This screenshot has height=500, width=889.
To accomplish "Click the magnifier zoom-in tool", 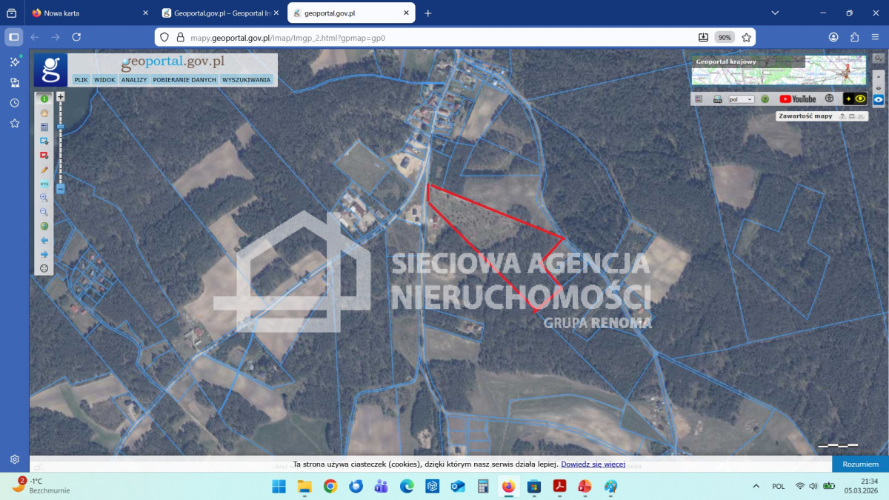I will pos(44,198).
